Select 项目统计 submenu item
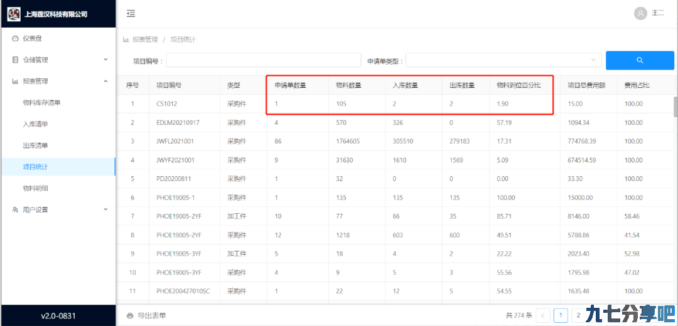678x326 pixels. tap(58, 167)
